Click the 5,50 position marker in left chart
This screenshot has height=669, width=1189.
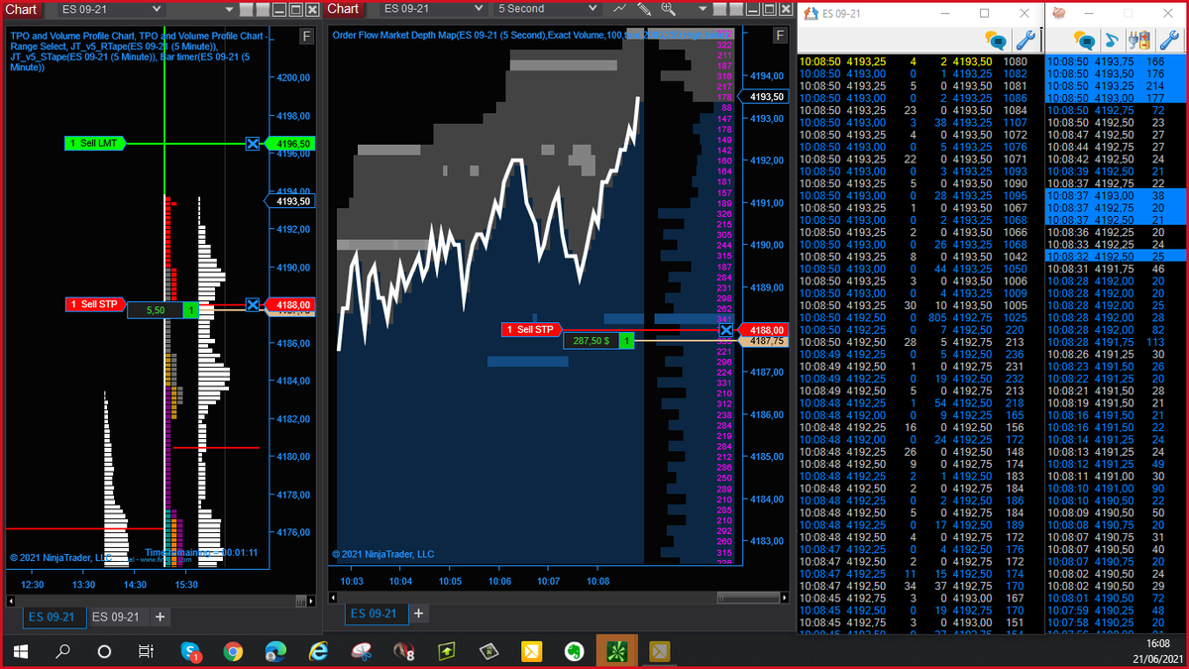(163, 310)
